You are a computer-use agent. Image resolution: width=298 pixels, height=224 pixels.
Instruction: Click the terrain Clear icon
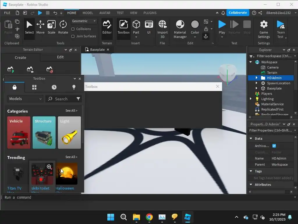tap(49, 69)
